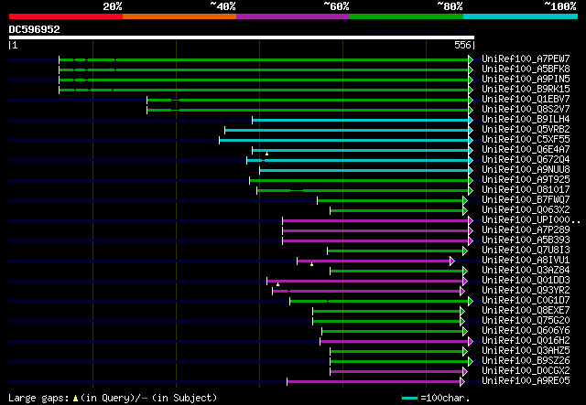
Task: Select the UniRef100_Q8EXE7 label
Action: pos(526,311)
